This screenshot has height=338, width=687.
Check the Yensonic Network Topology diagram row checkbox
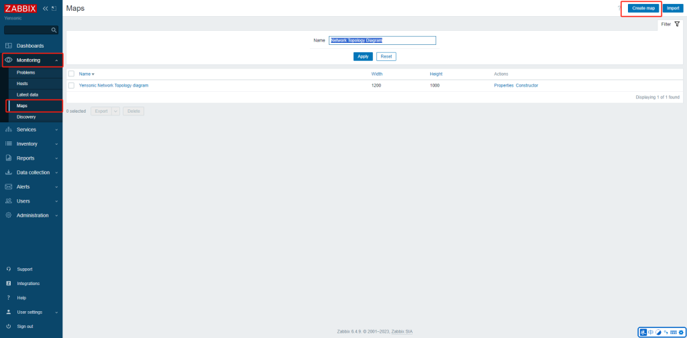click(71, 85)
